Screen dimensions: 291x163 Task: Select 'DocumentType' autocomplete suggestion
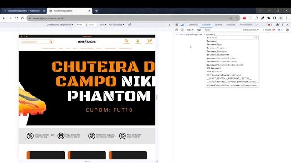(x=232, y=44)
